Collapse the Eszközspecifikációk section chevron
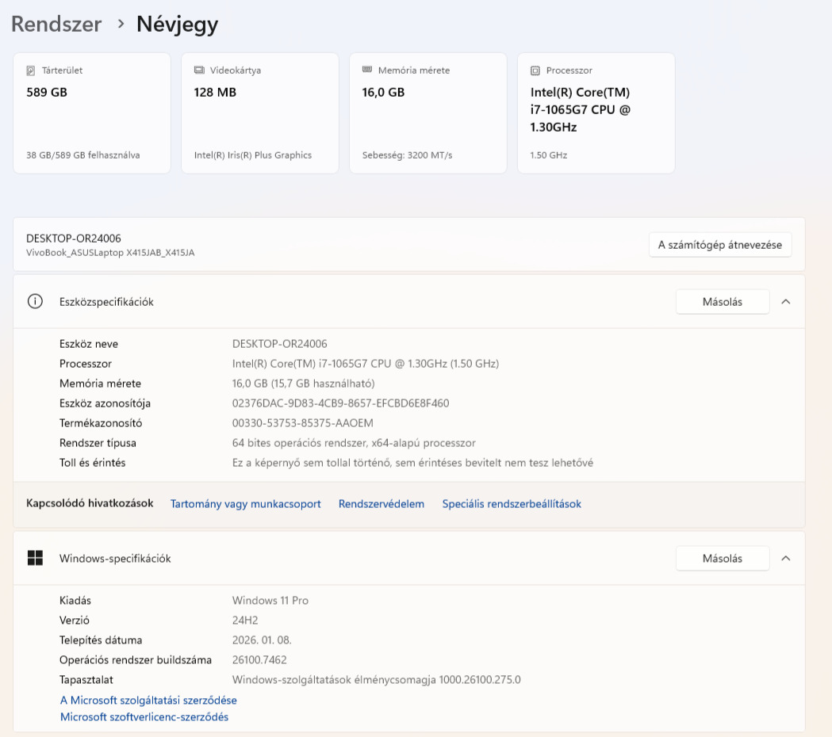 tap(786, 302)
